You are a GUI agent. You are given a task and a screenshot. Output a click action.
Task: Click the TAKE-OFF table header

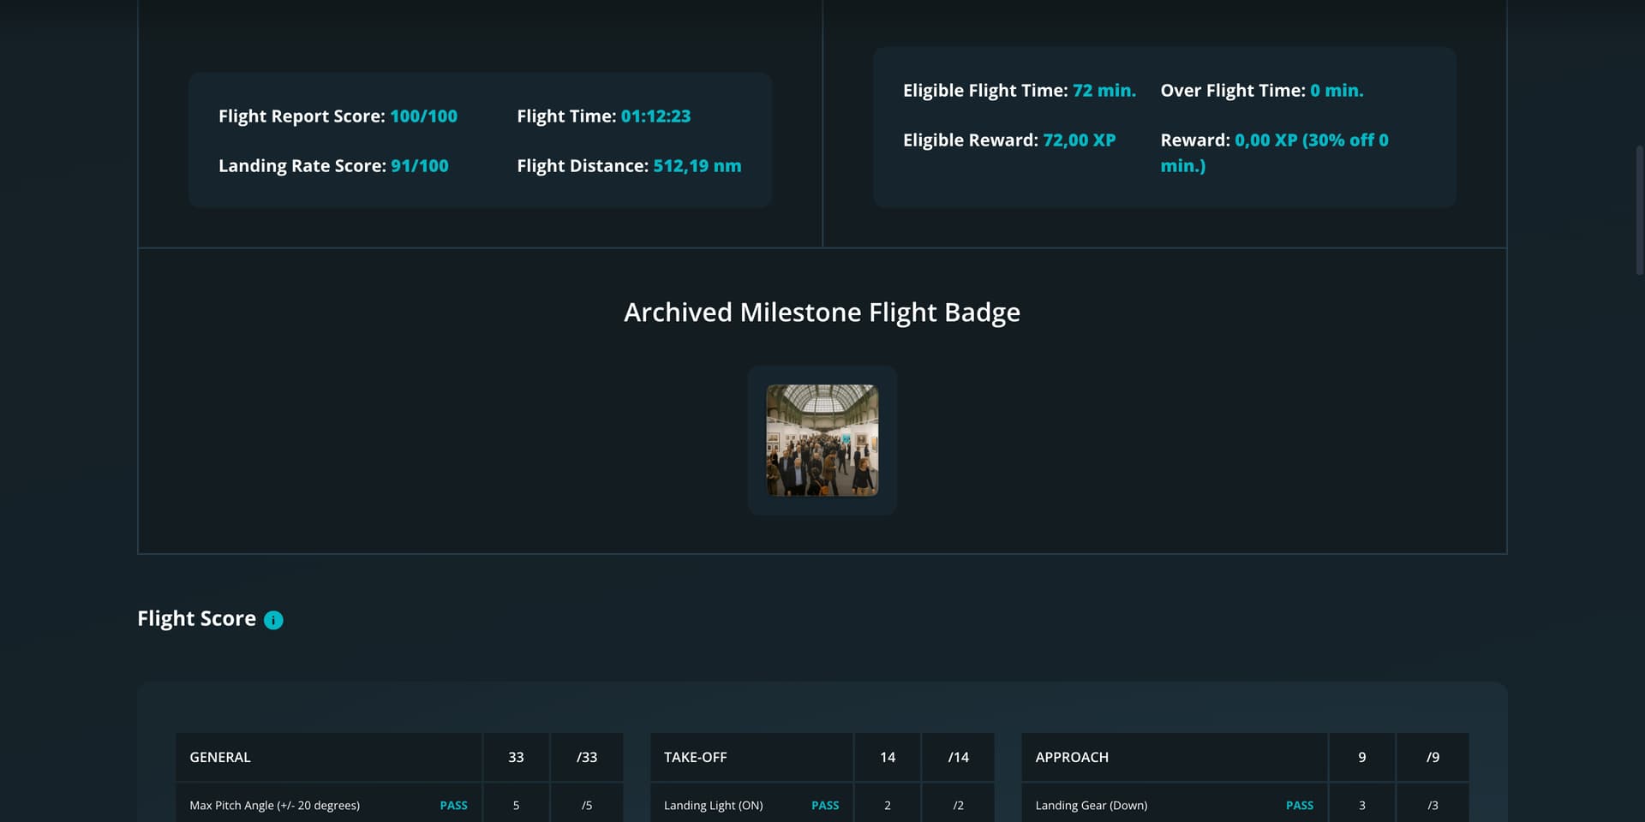click(695, 758)
